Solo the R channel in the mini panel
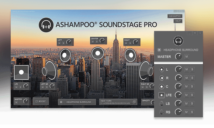The height and width of the screenshot is (128, 214). click(192, 78)
